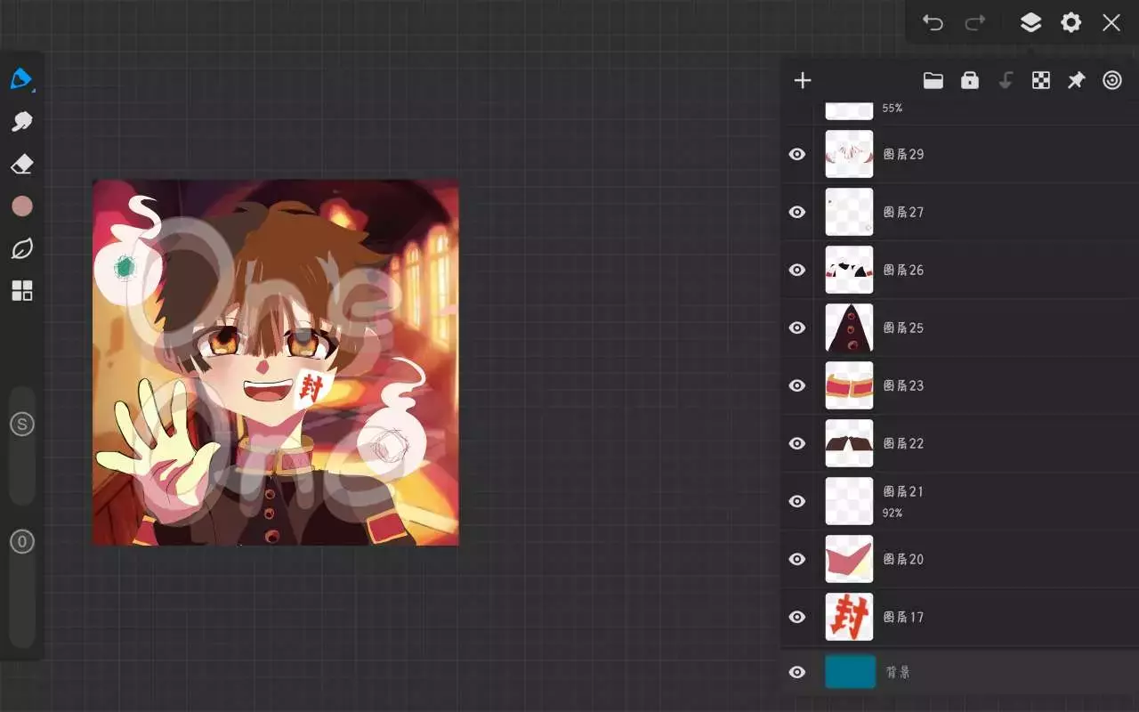This screenshot has width=1139, height=712.
Task: Select the 图层22 layer thumbnail
Action: 850,443
